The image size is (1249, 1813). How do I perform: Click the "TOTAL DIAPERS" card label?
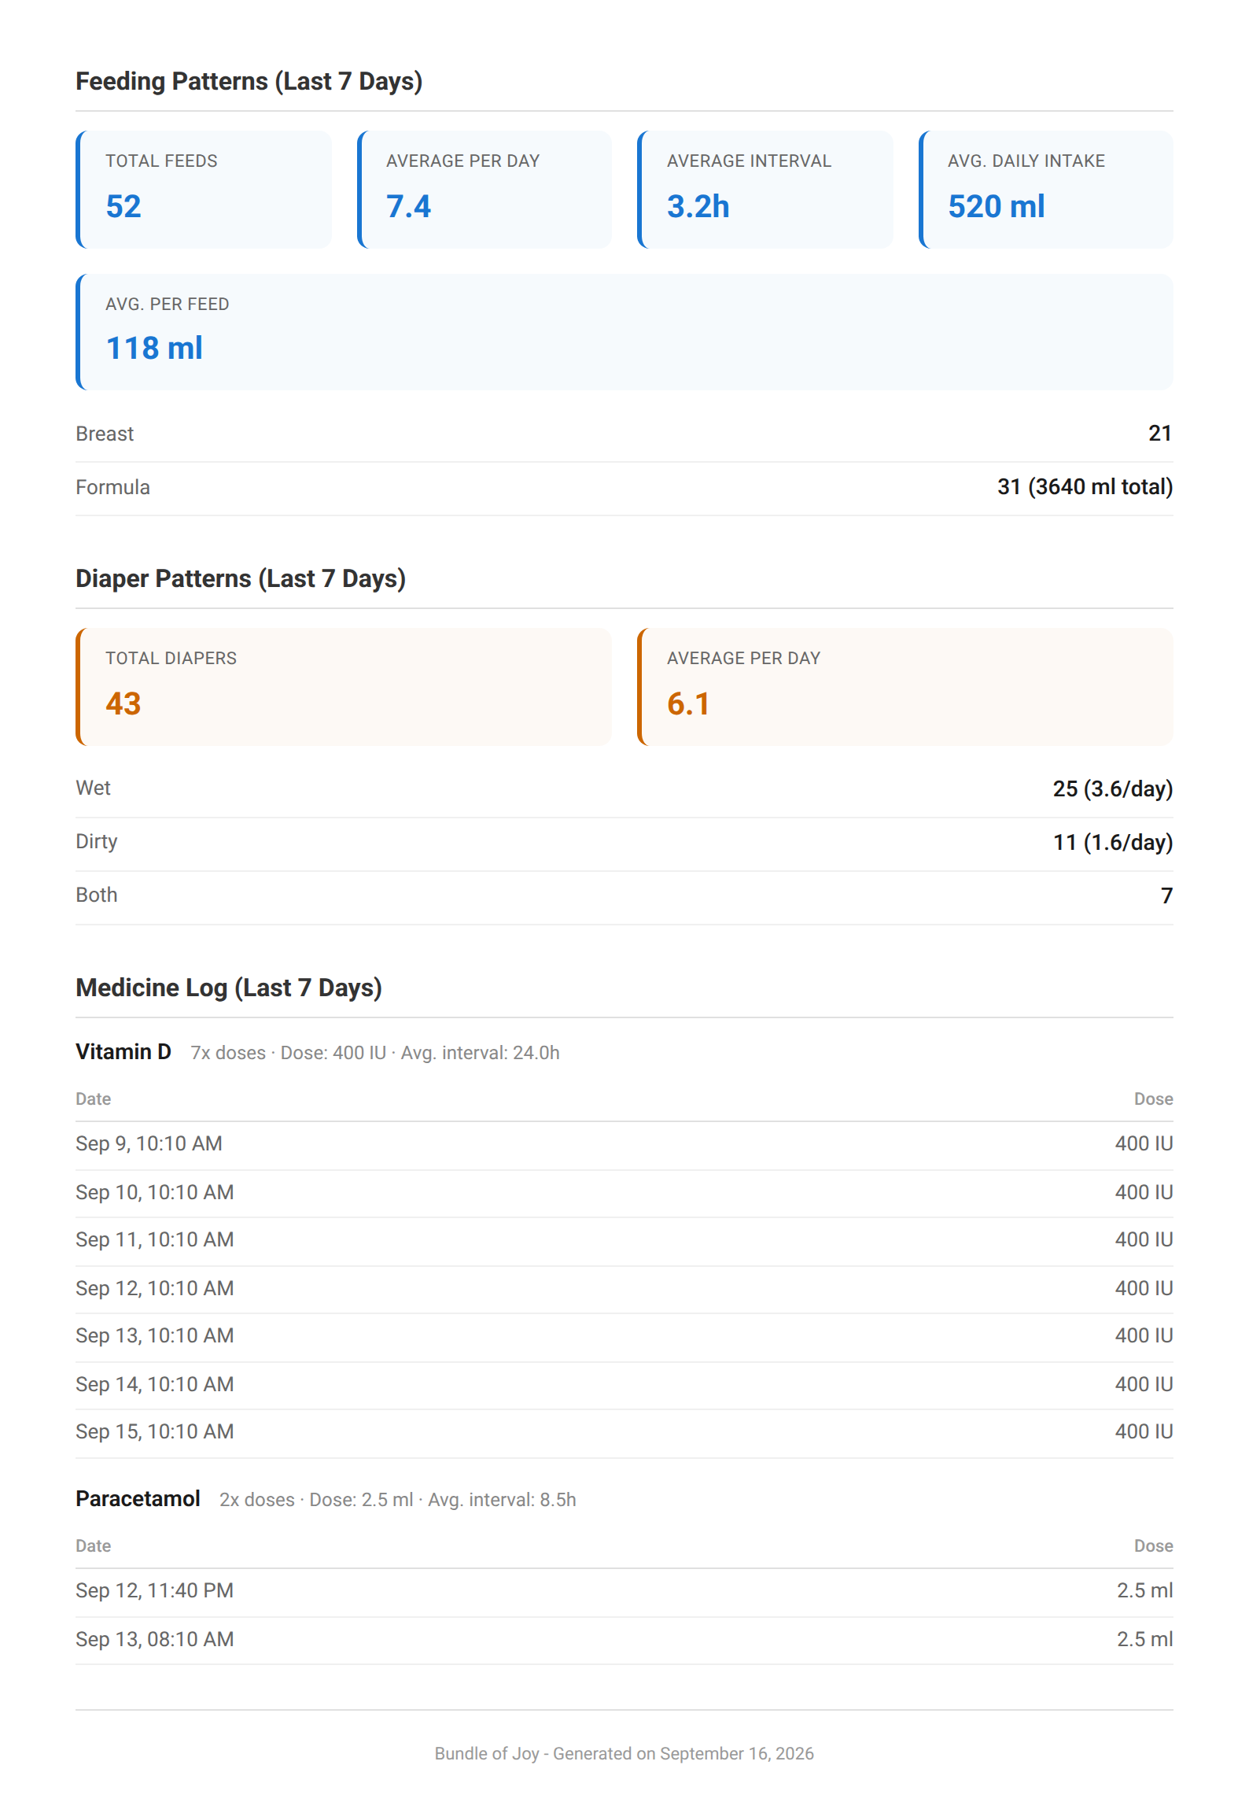click(x=171, y=659)
